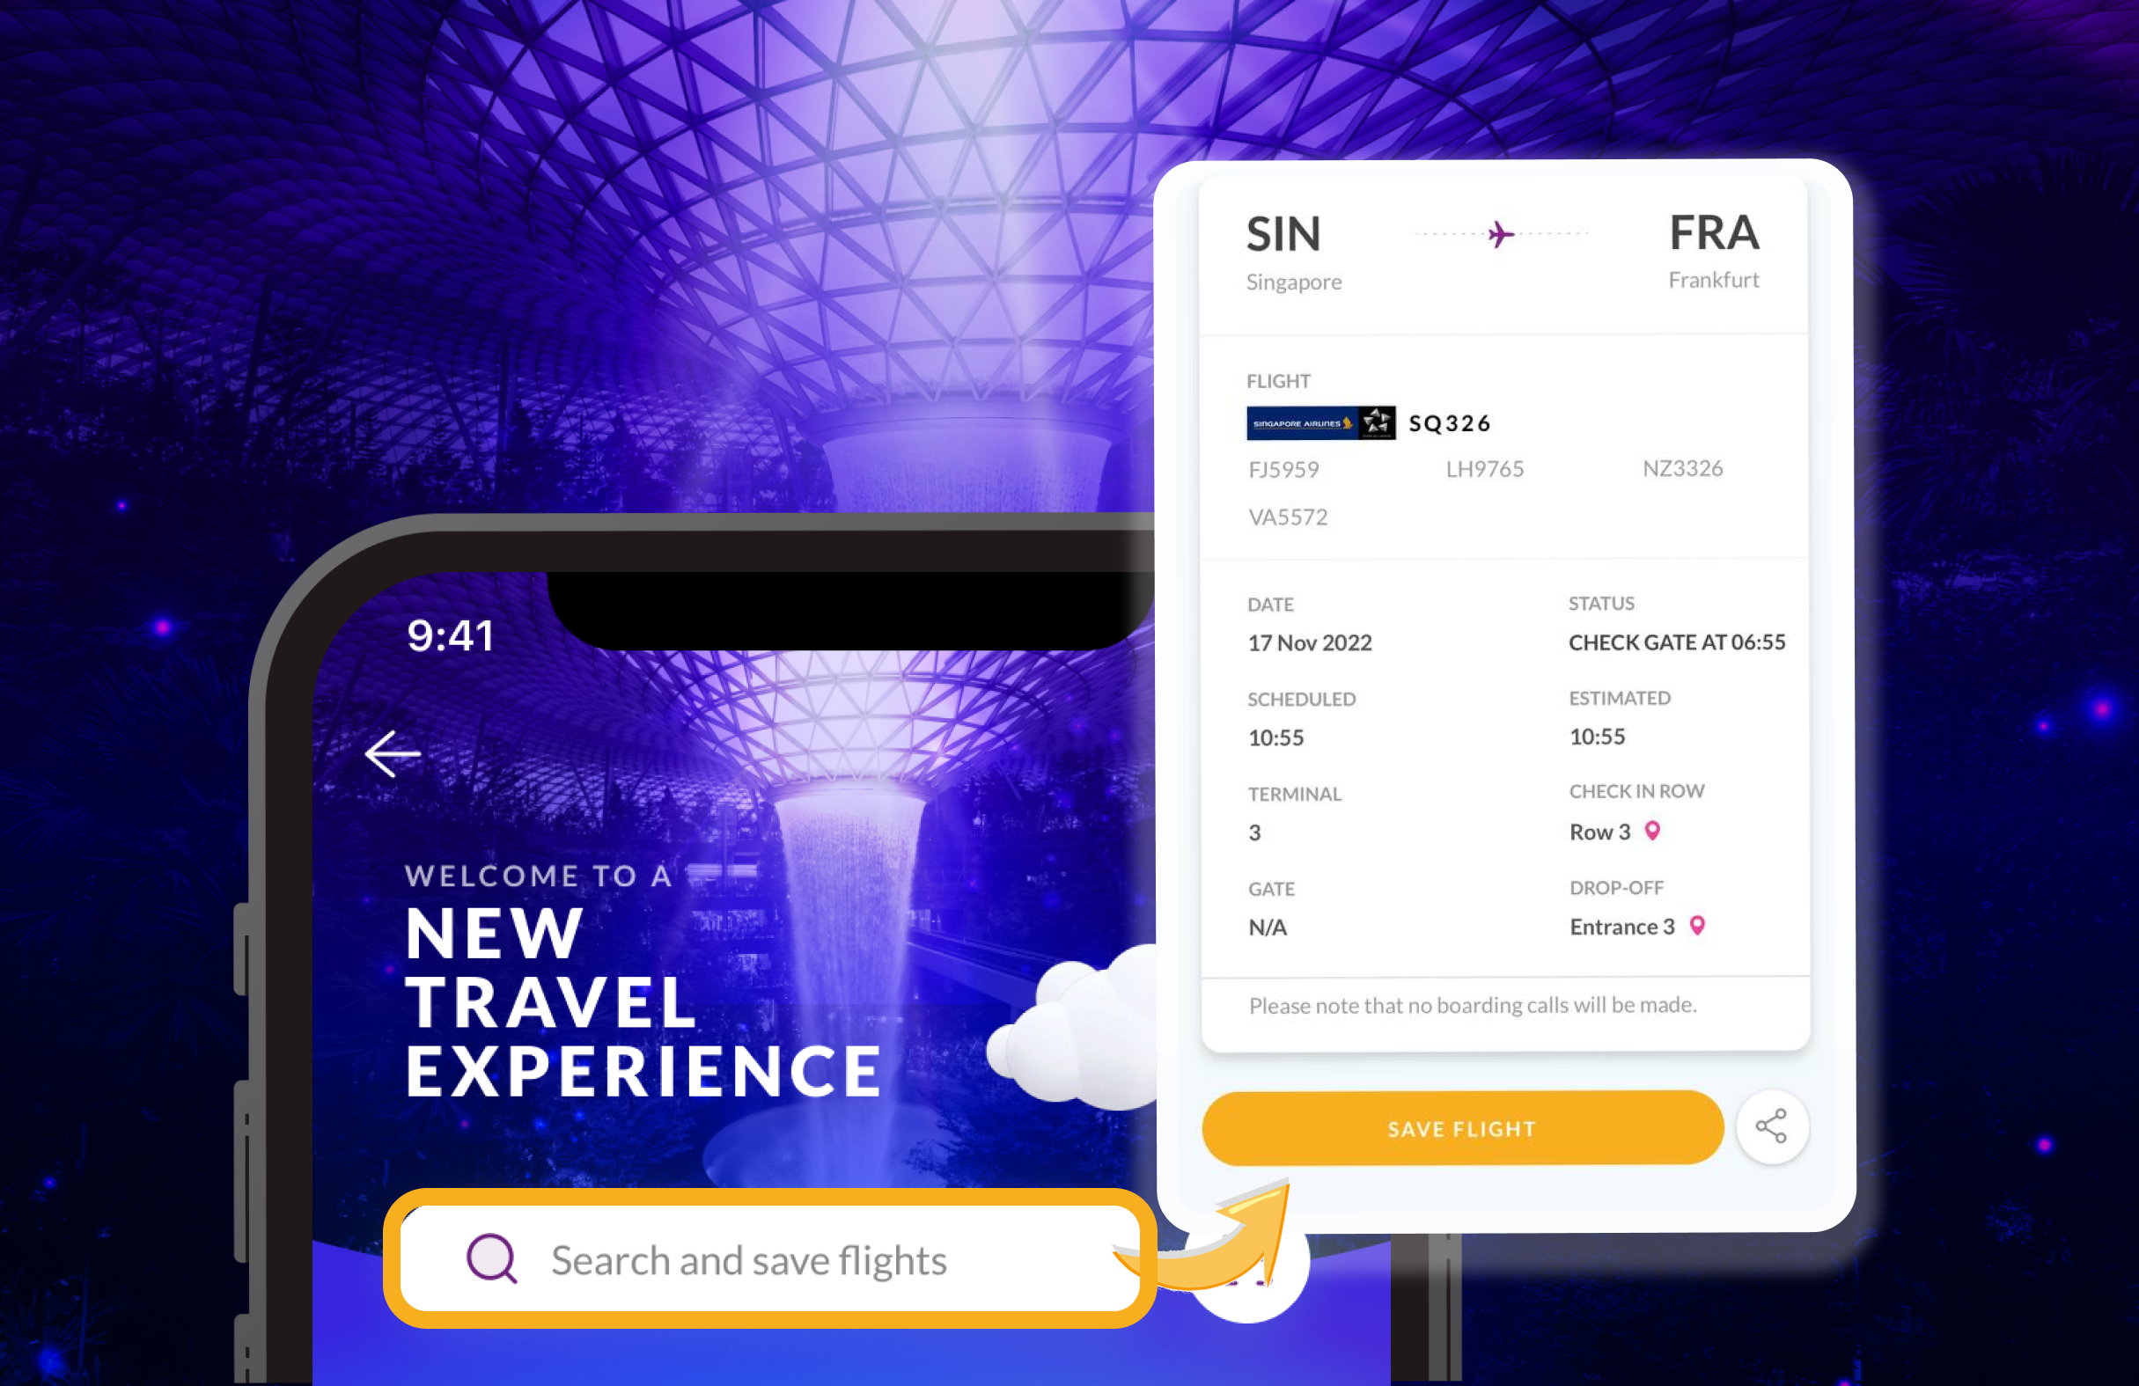Click the Row 3 check-in text
Viewport: 2139px width, 1386px height.
[x=1599, y=832]
